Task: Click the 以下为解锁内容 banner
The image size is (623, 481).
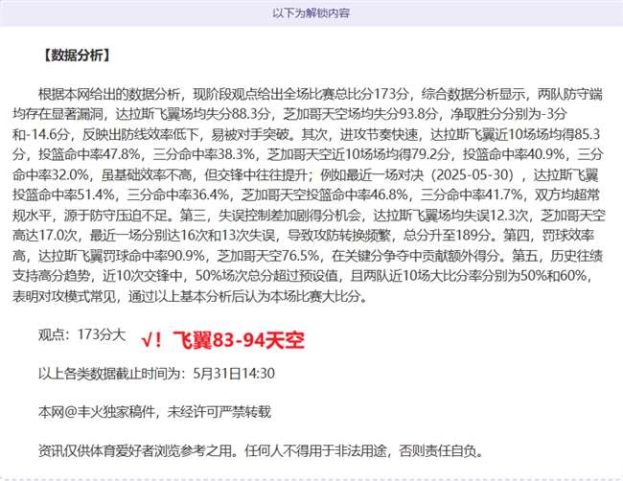Action: click(x=311, y=13)
